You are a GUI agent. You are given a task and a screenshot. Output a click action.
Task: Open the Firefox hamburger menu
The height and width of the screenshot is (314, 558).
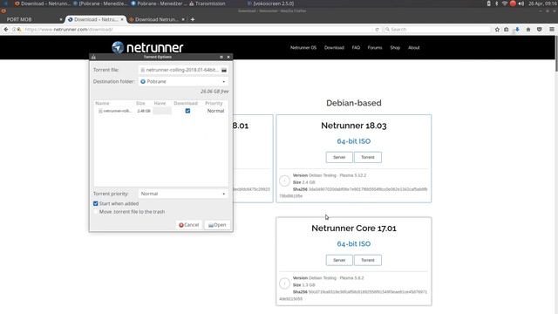pyautogui.click(x=552, y=30)
